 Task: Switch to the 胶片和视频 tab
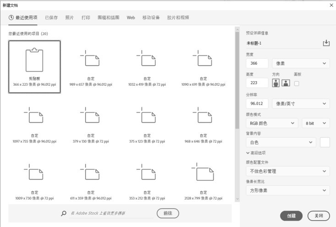tap(178, 17)
